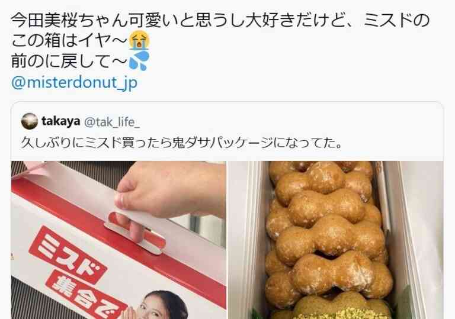Viewport: 455px width, 319px height.
Task: Click the woman's face on the box
Action: point(156,307)
